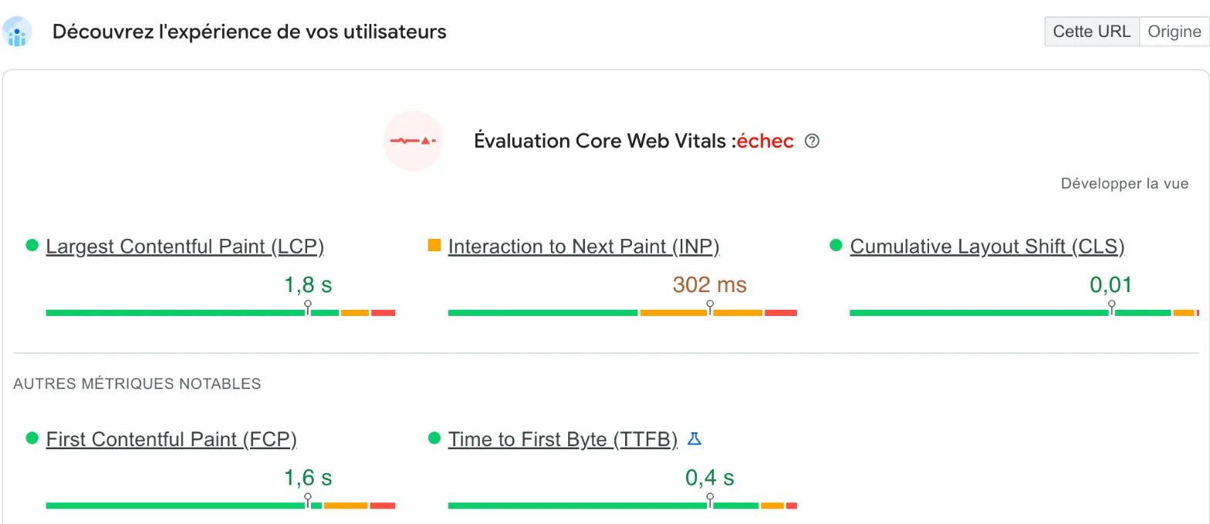Open the help question mark next to échec

click(x=811, y=141)
